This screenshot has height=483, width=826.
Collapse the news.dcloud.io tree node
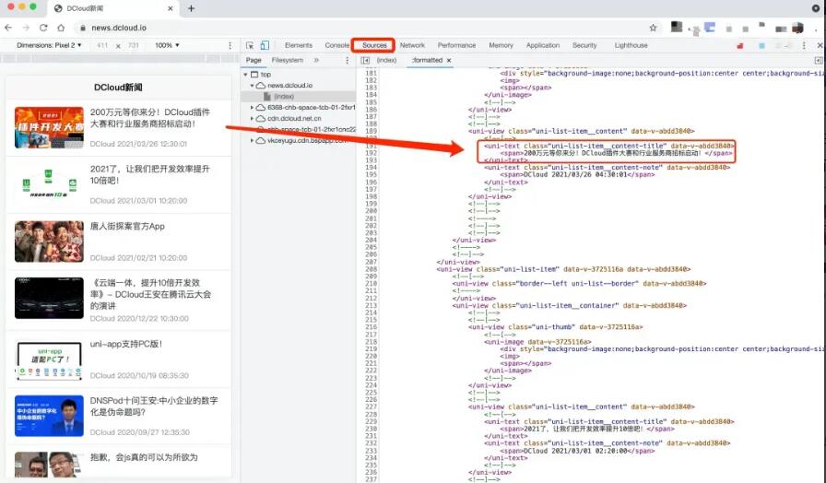[x=252, y=86]
